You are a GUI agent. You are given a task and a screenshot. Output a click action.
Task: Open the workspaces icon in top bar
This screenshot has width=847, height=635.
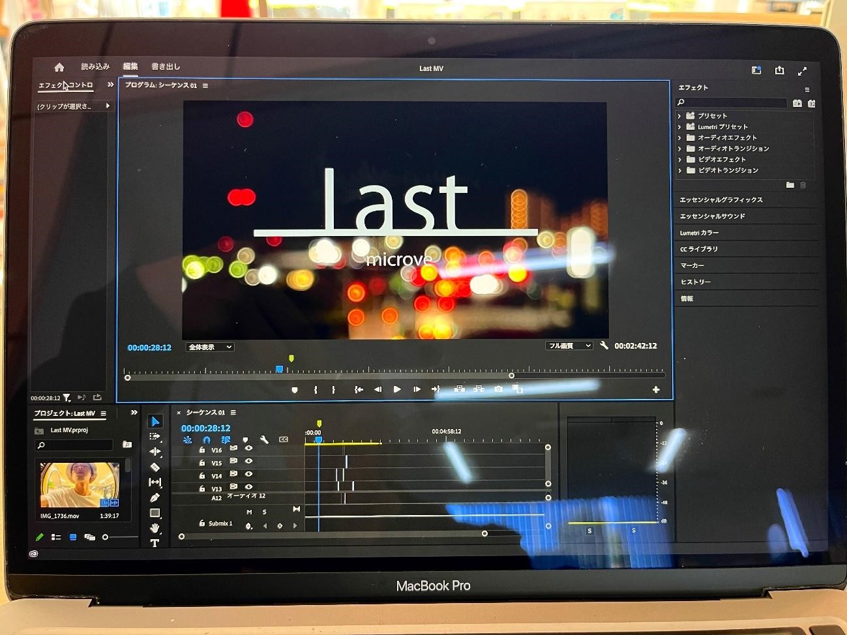coord(756,70)
